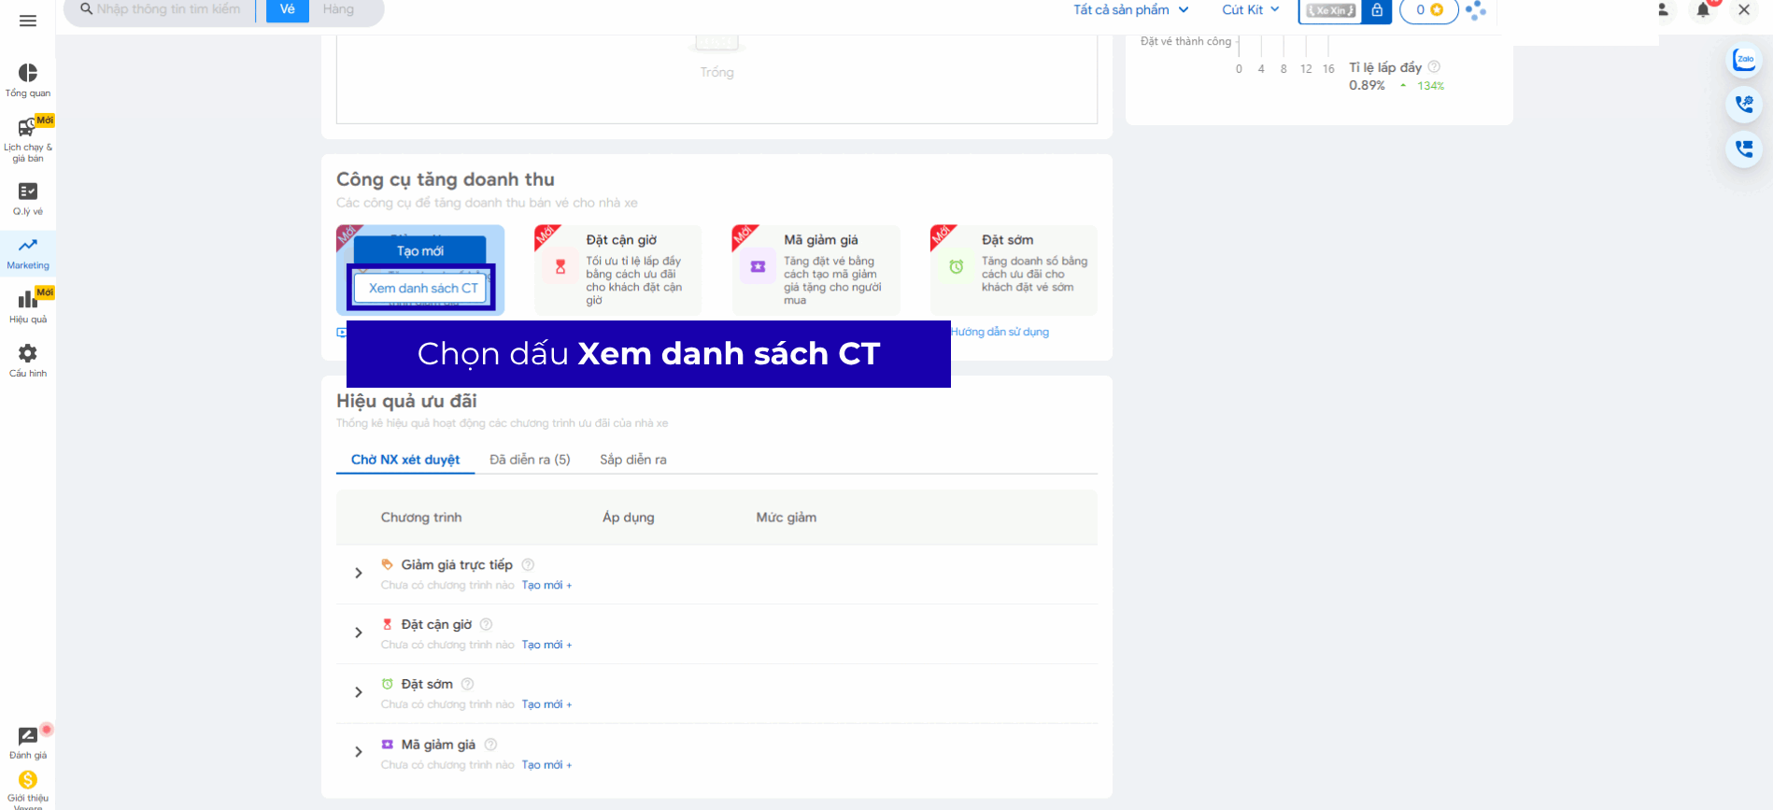Click the notification bell icon
1773x810 pixels.
coord(1703,10)
